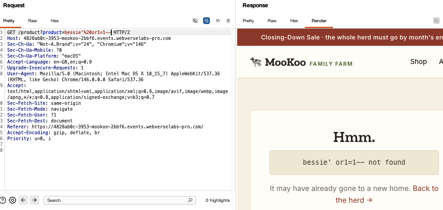Toggle hidden characters eye icon in Request
The height and width of the screenshot is (210, 443).
(195, 20)
